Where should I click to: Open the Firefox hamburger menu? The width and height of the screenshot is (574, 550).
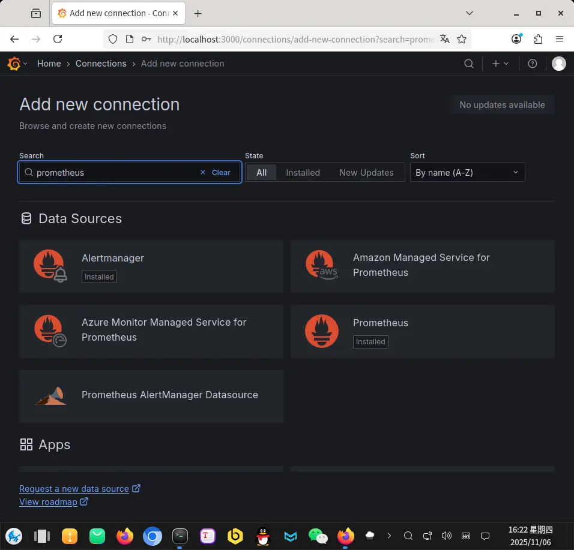560,39
